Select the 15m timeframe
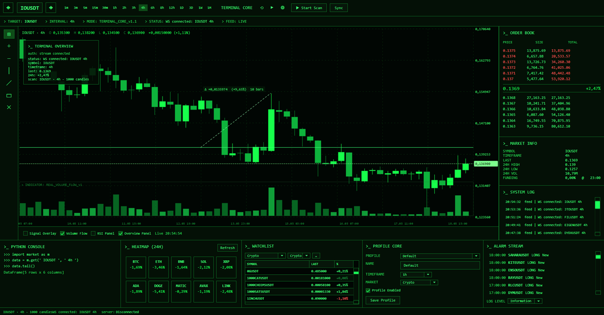This screenshot has width=604, height=315. point(95,8)
